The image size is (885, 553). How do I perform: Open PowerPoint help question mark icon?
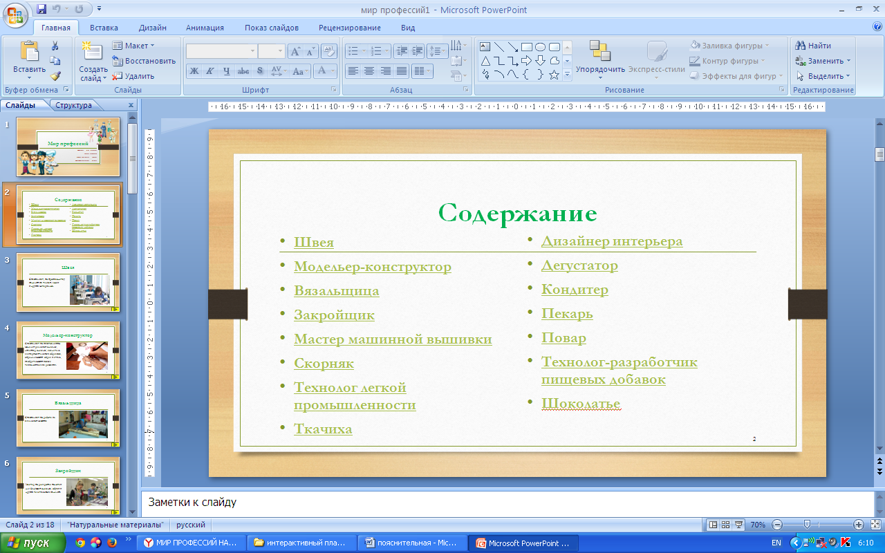[x=877, y=27]
